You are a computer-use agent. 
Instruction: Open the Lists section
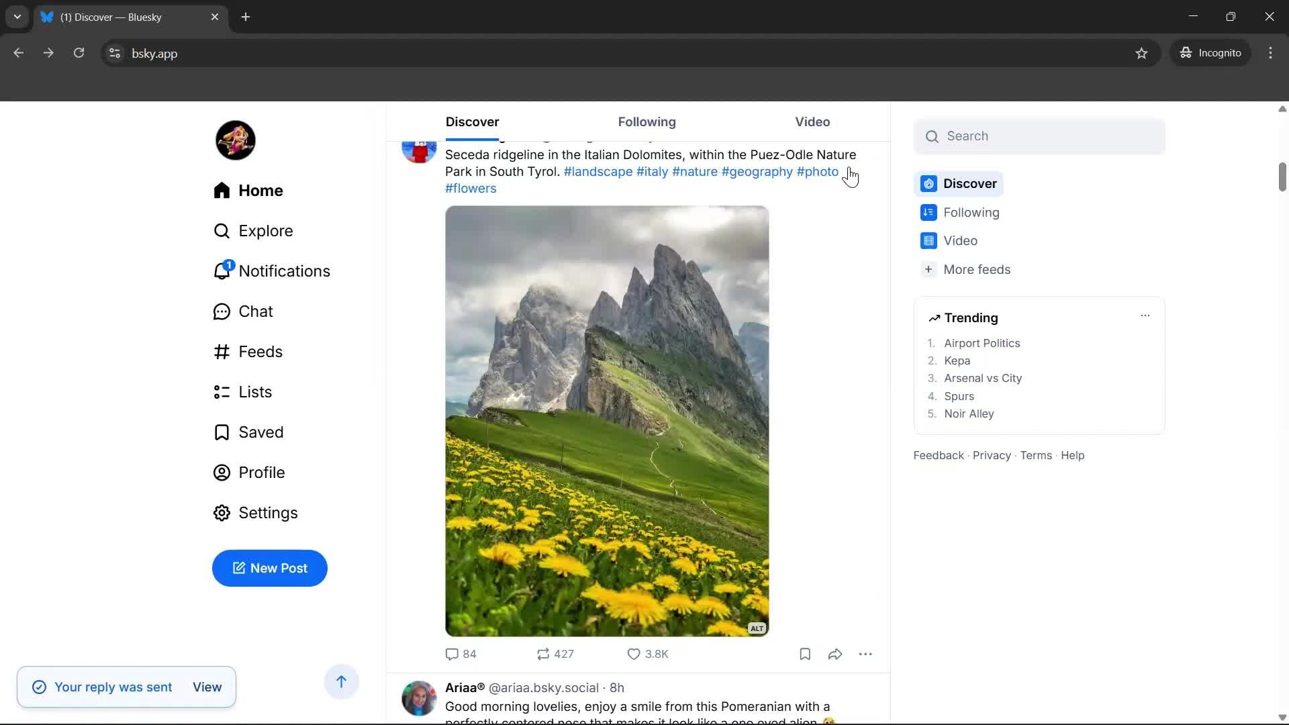(256, 391)
